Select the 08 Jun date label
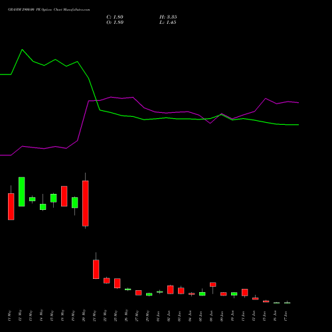The height and width of the screenshot is (332, 332). point(211,316)
